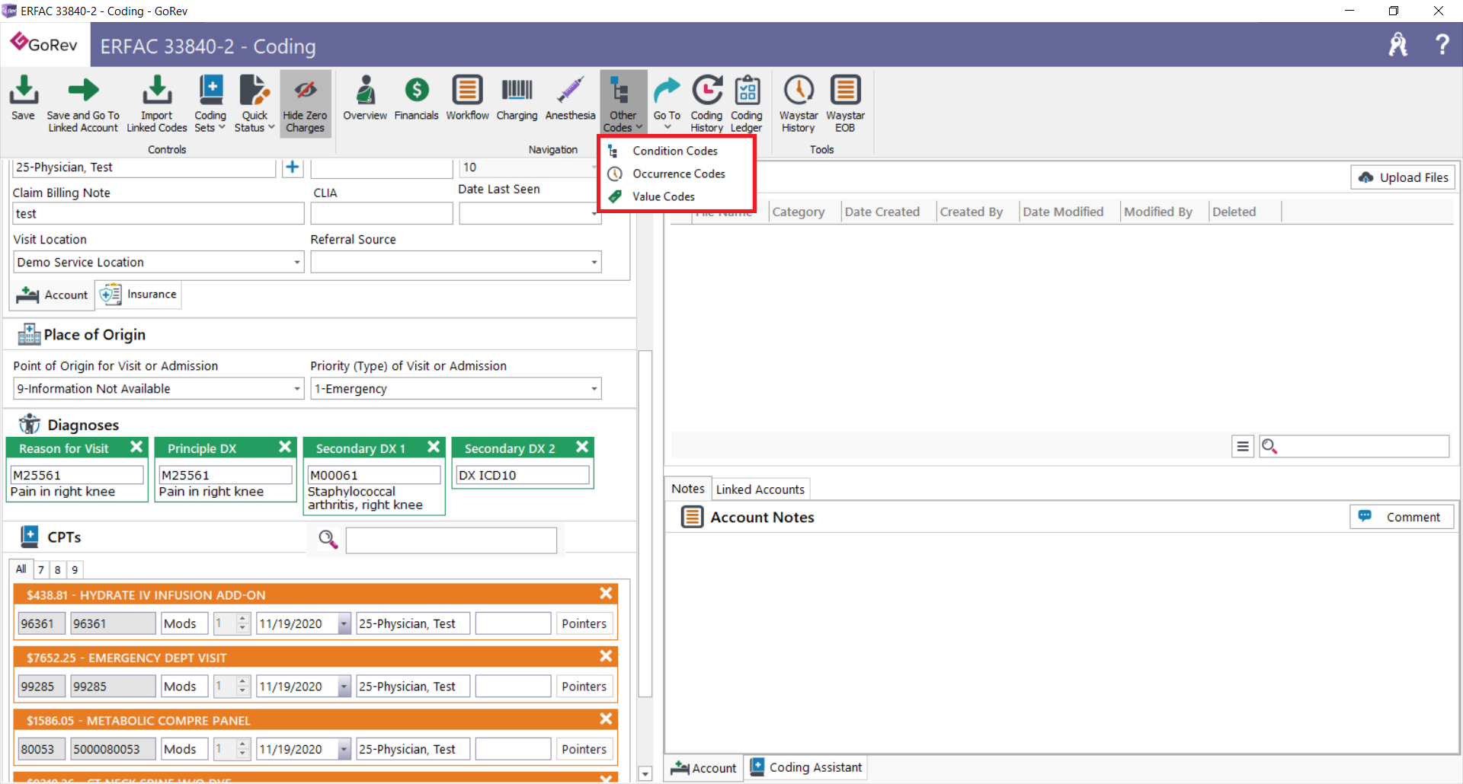Click Save and Go To Linked Account
Image resolution: width=1463 pixels, height=784 pixels.
(83, 104)
